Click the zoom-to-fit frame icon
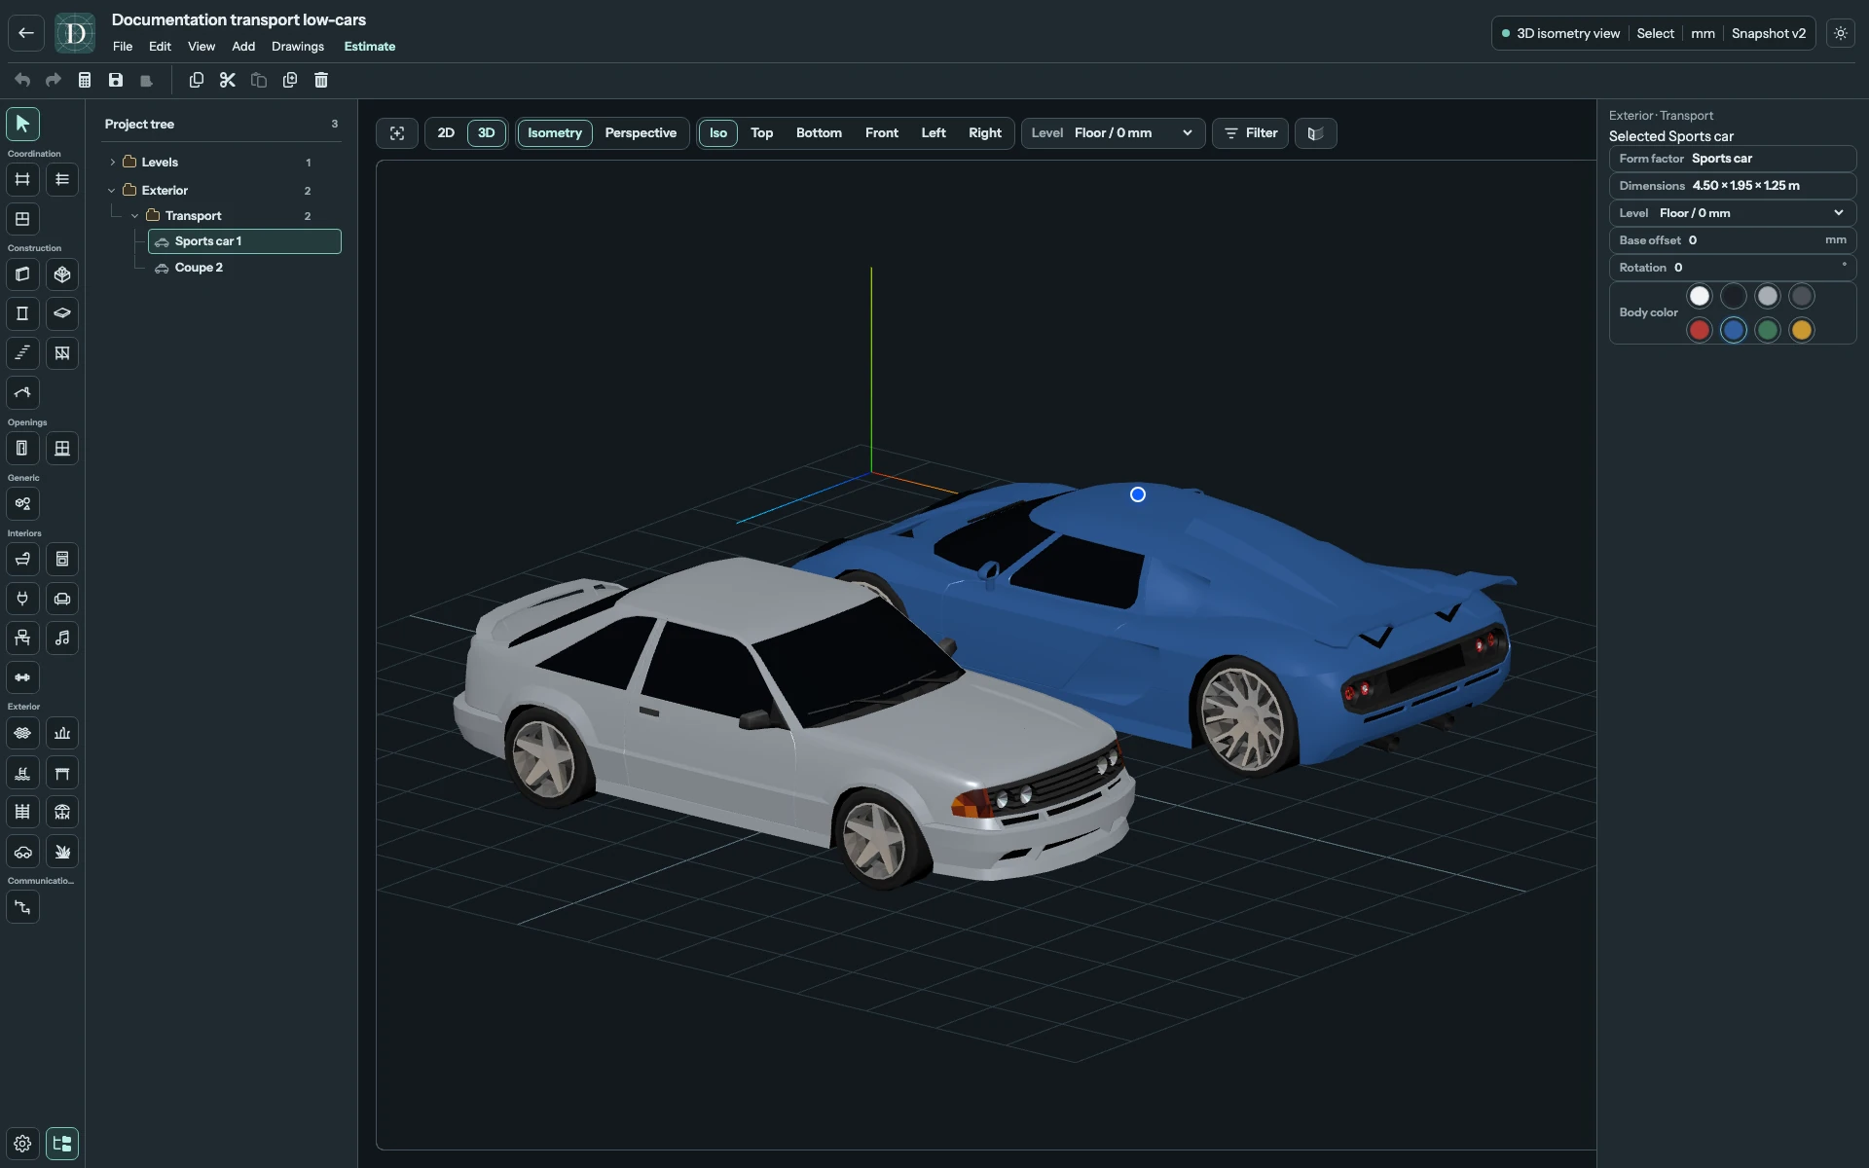 click(x=397, y=133)
